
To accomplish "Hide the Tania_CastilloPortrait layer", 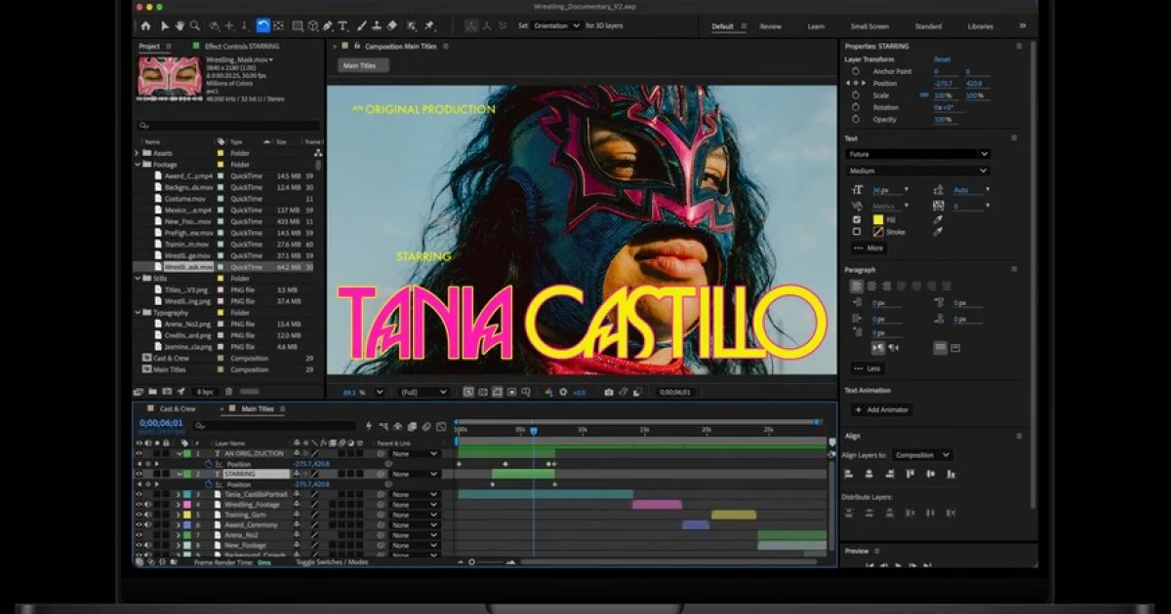I will (139, 495).
